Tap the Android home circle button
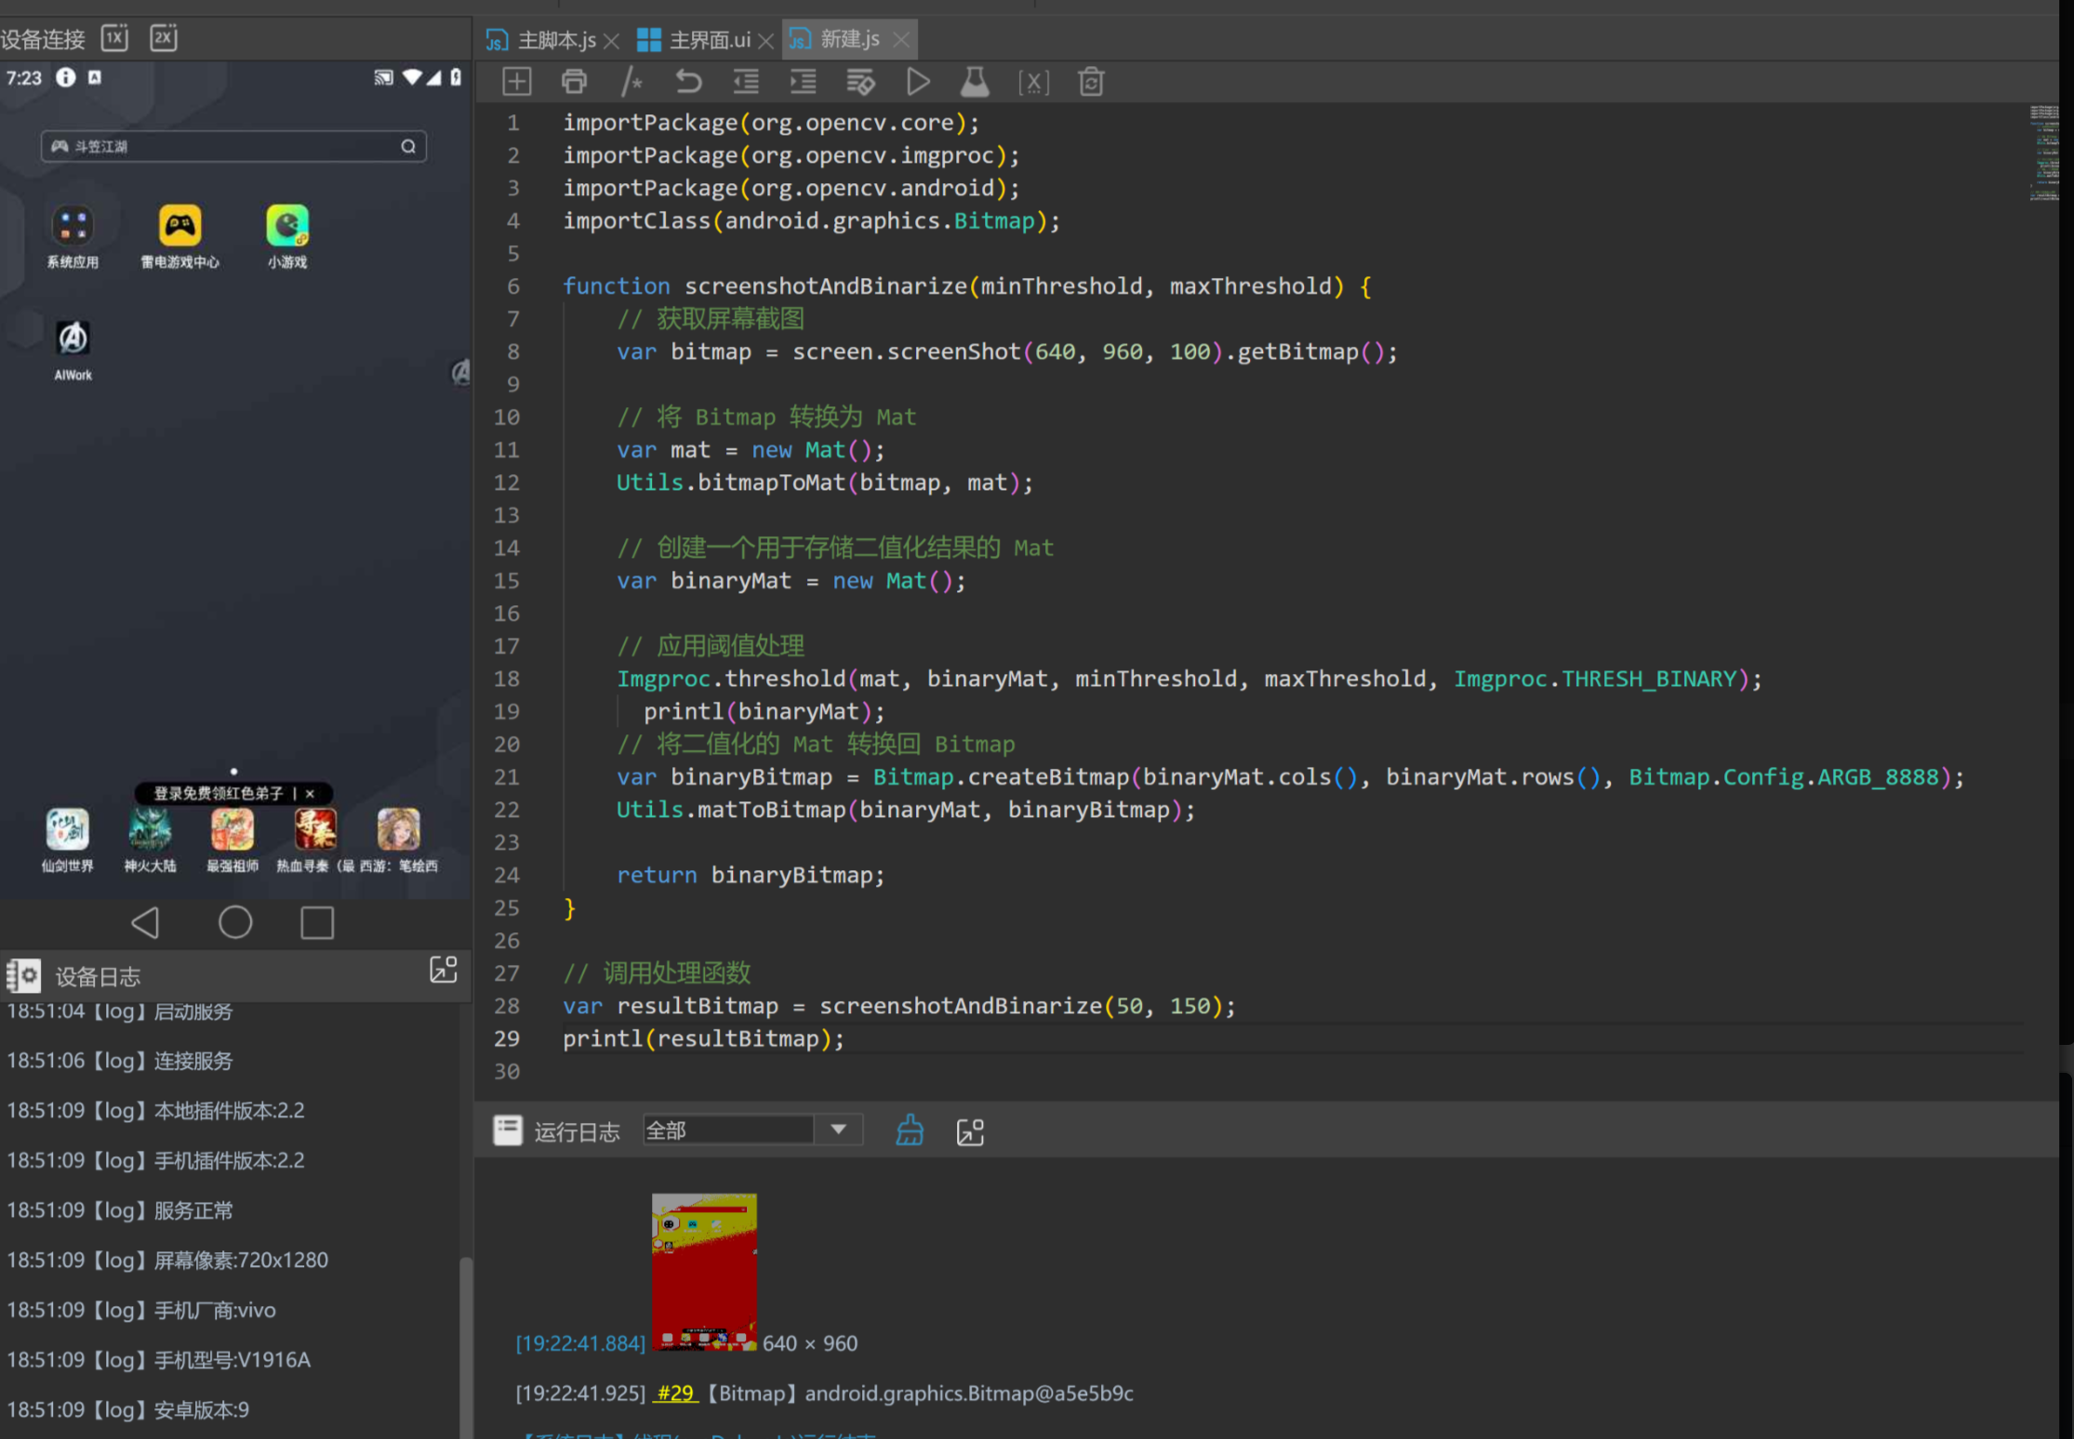The width and height of the screenshot is (2074, 1439). pyautogui.click(x=235, y=922)
